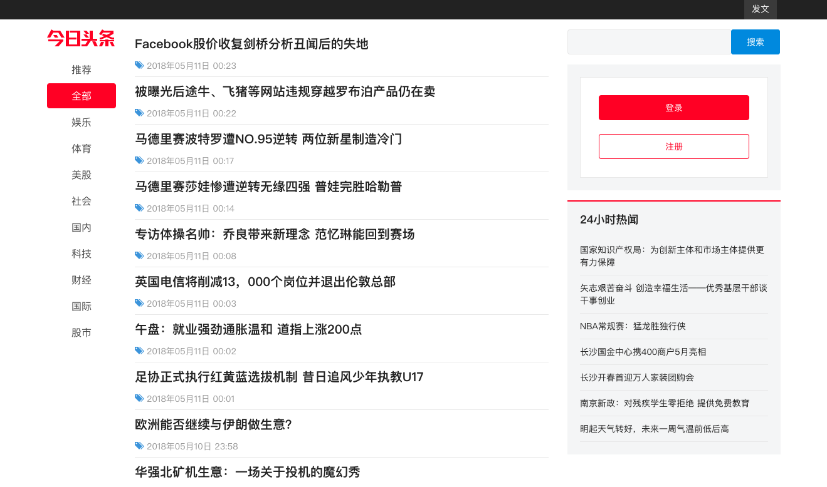The image size is (827, 487).
Task: Click tag icon beside 2018年05月11日 00:23
Action: (139, 65)
